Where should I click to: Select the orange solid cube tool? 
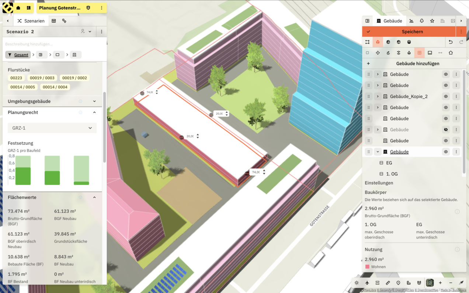coord(378,42)
